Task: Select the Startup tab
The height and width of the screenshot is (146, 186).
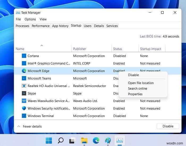Action: [76, 26]
